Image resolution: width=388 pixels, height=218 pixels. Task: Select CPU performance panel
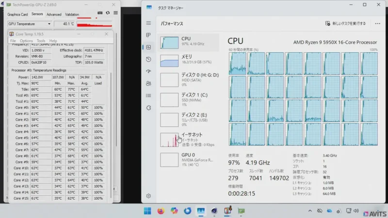point(188,42)
